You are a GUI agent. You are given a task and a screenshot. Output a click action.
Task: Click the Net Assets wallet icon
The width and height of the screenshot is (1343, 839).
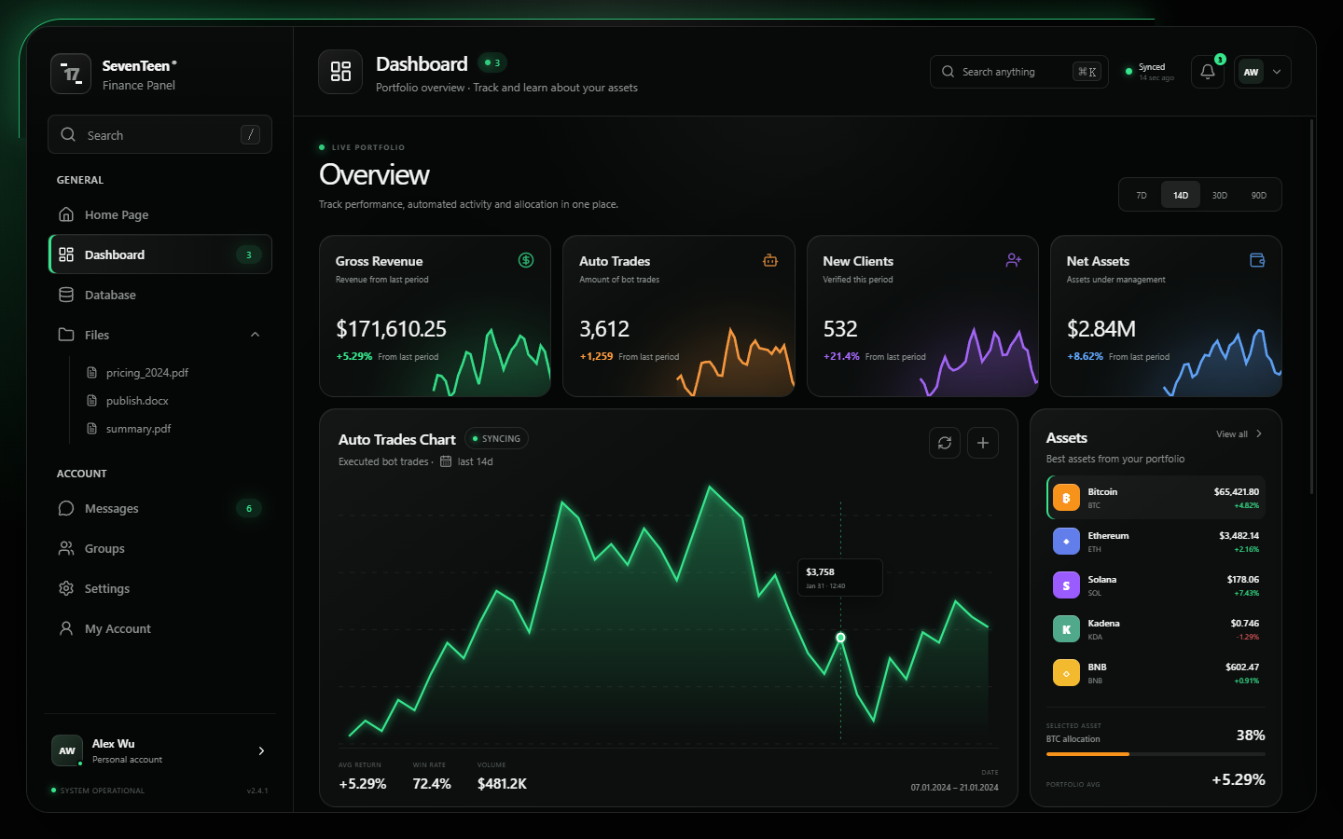tap(1257, 260)
